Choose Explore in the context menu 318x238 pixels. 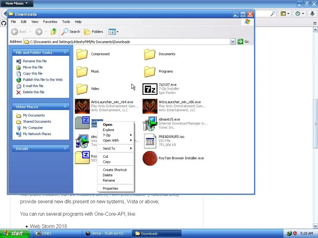116,130
